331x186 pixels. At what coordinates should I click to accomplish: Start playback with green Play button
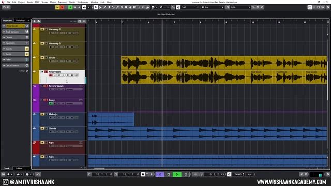[177, 174]
